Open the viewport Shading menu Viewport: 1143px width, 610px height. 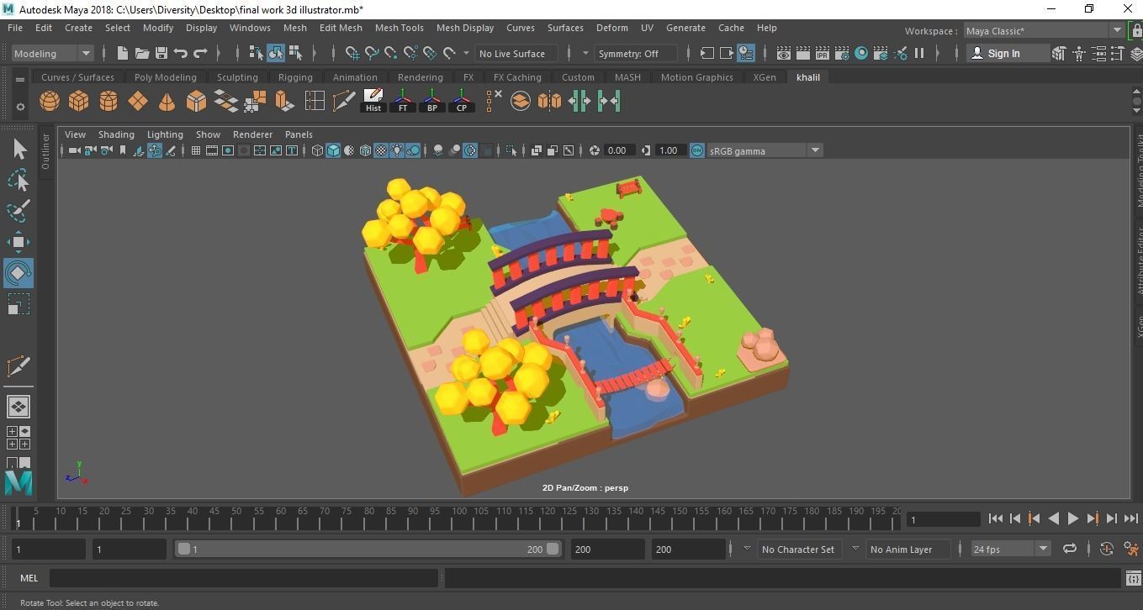click(116, 134)
